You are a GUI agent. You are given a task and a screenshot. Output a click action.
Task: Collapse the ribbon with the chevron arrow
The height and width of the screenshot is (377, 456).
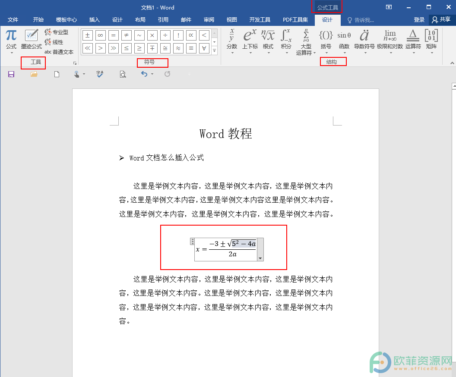click(x=452, y=63)
